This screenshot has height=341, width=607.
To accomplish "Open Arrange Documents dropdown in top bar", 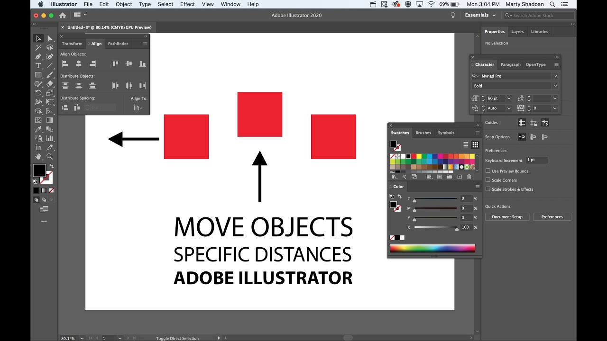I will pos(80,15).
